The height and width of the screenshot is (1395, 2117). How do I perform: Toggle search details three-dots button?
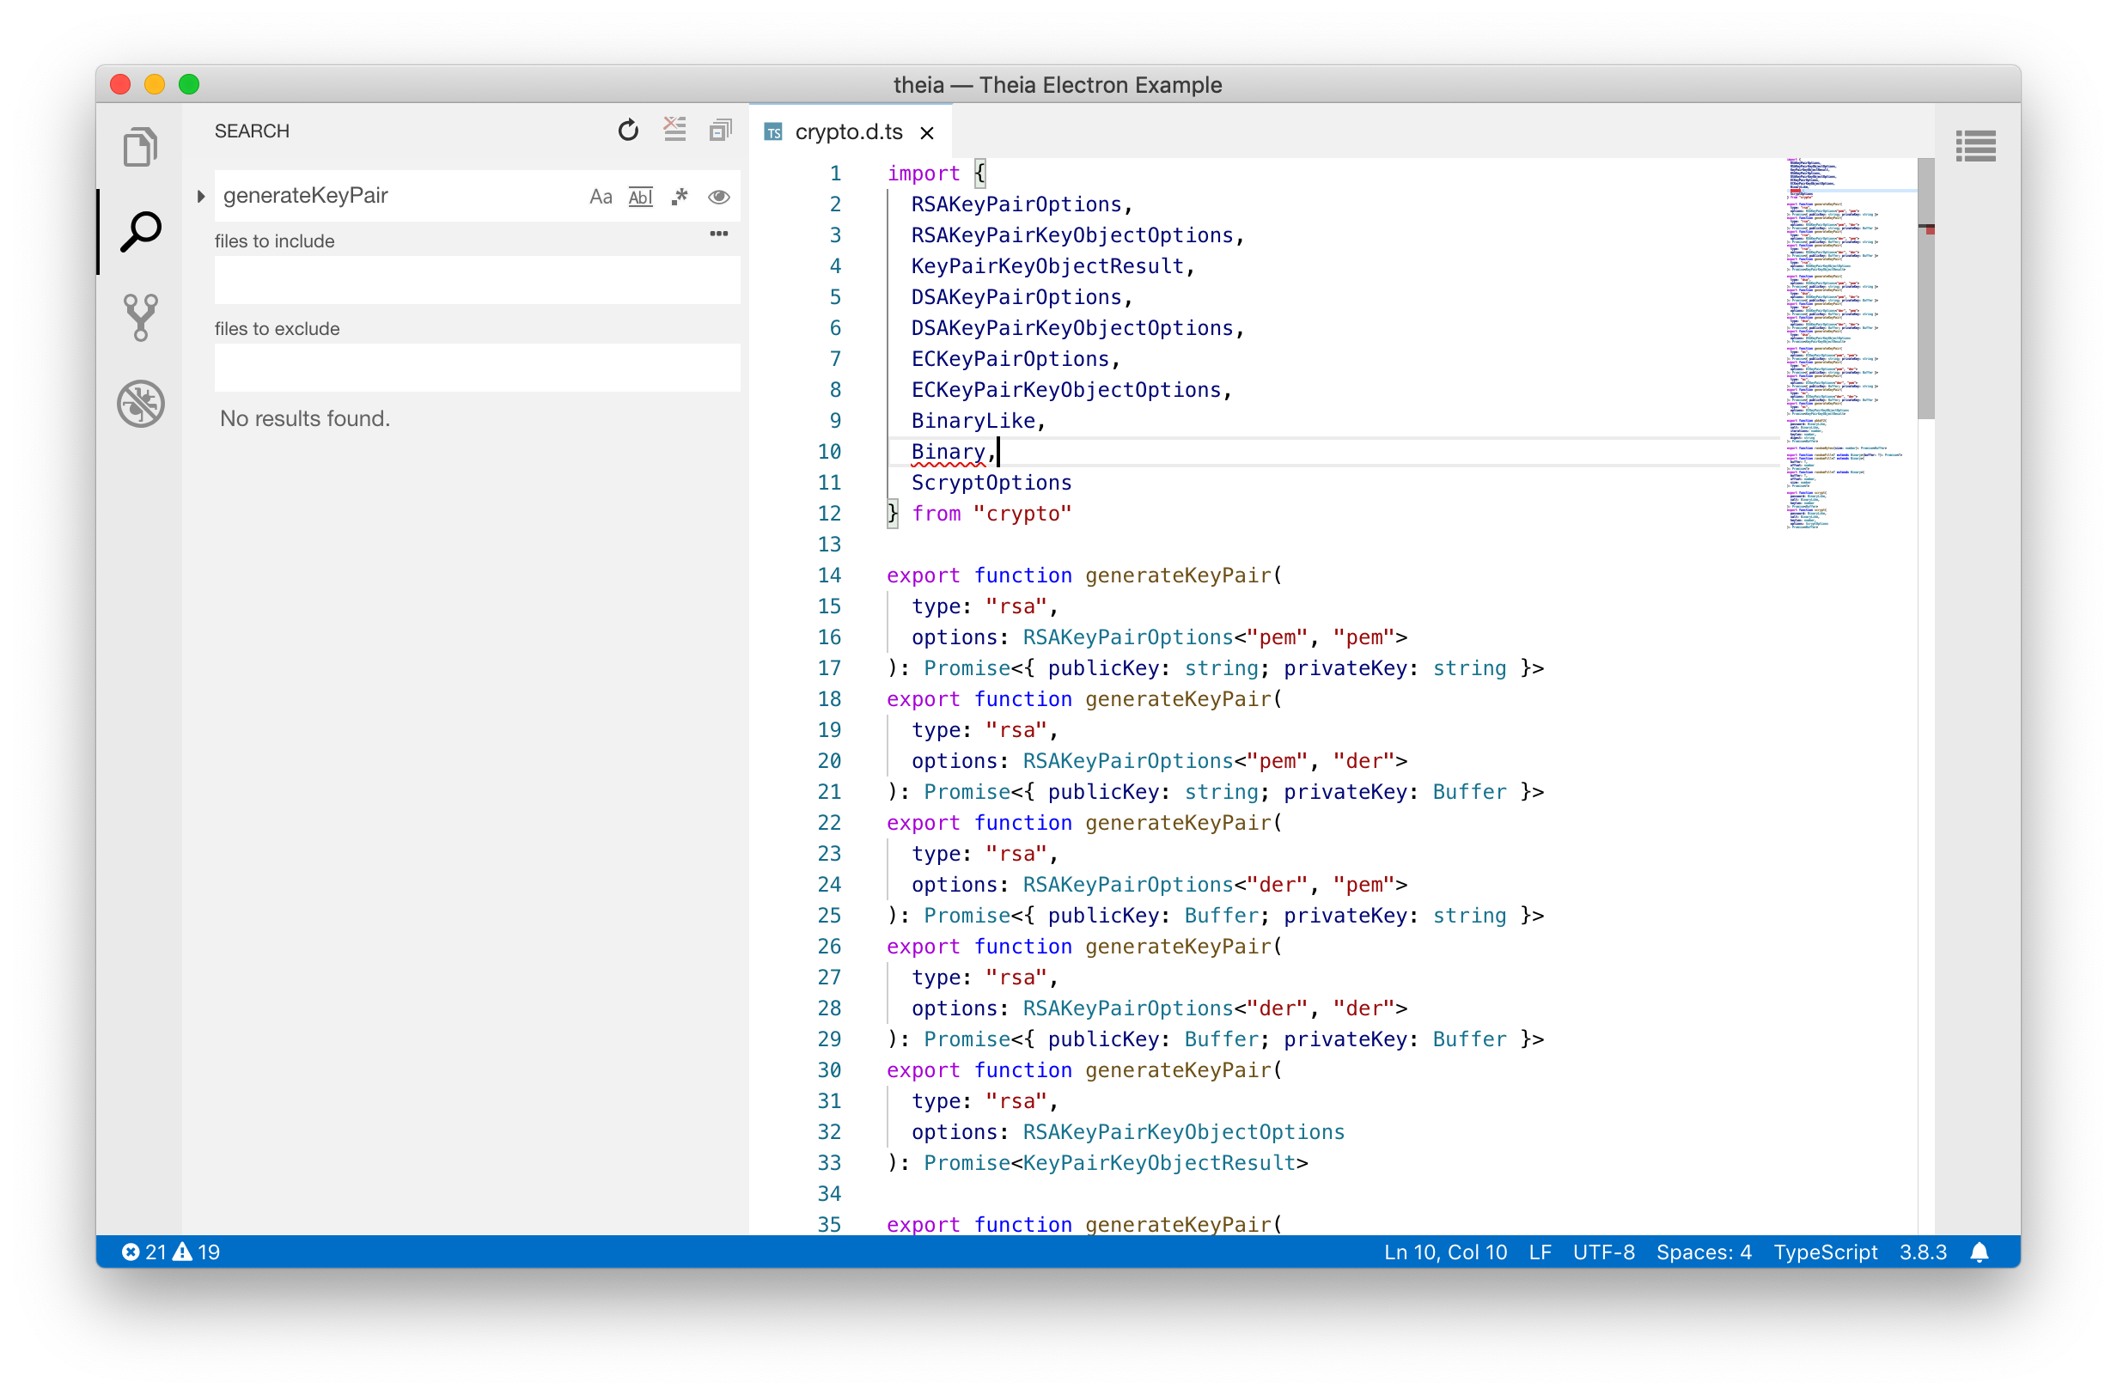click(718, 234)
